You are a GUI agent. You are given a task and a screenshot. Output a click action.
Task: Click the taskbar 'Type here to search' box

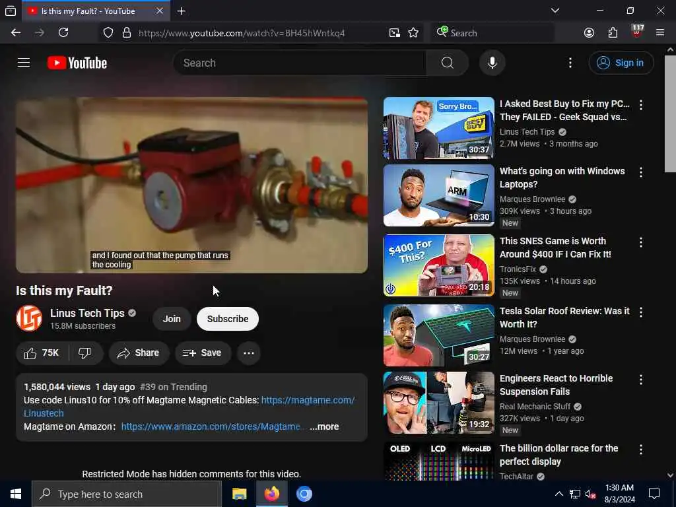point(127,494)
